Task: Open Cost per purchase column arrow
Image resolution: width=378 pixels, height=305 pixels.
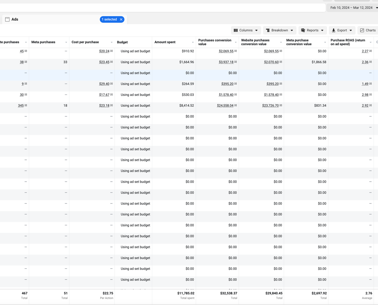Action: tap(111, 43)
